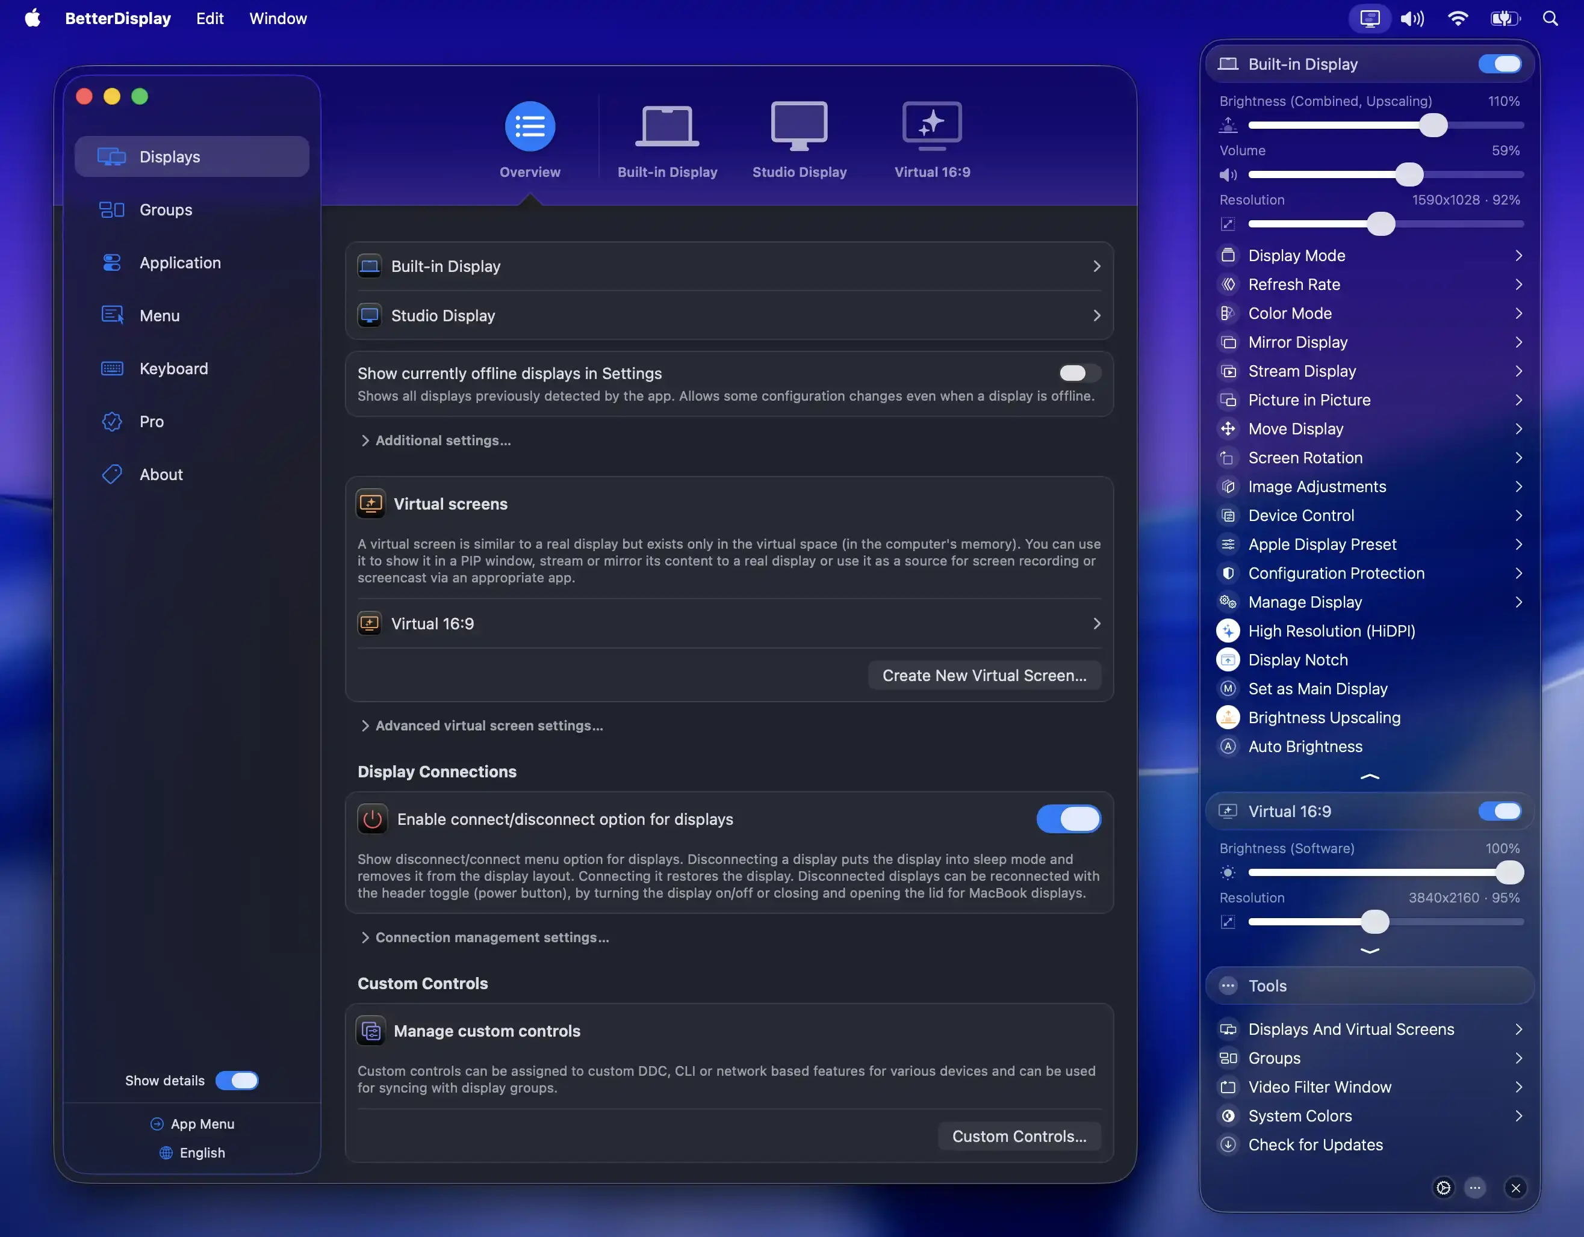Select Displays in the sidebar

[x=191, y=156]
